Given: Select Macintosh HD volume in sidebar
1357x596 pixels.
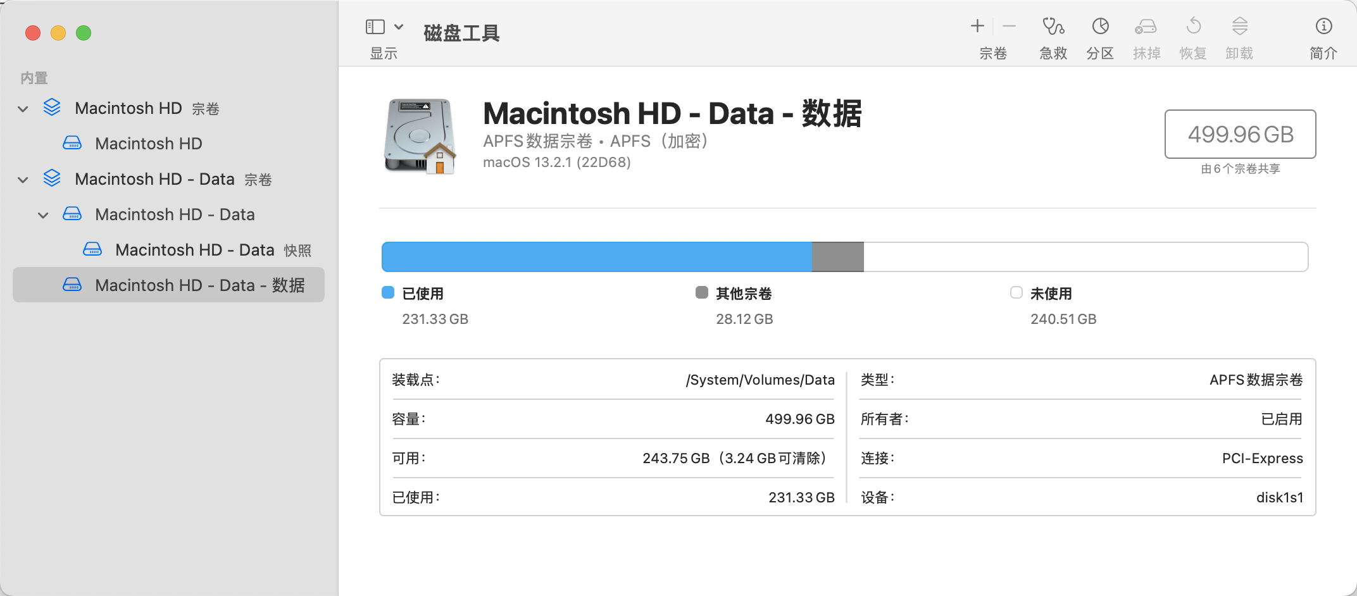Looking at the screenshot, I should point(148,144).
